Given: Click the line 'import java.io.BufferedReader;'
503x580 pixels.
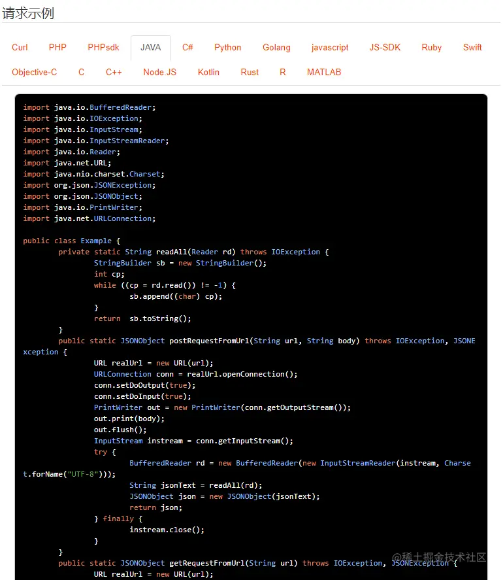Looking at the screenshot, I should pos(89,107).
